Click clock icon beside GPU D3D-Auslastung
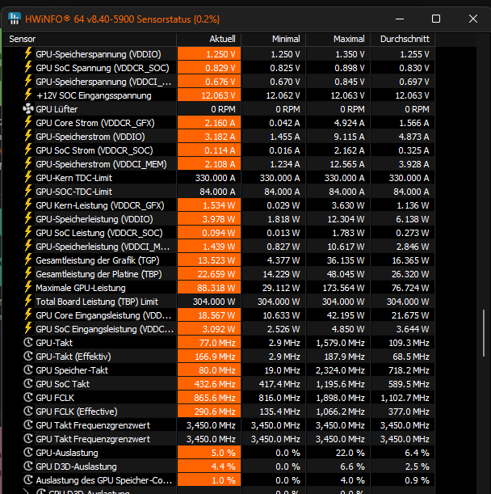The height and width of the screenshot is (494, 491). click(x=28, y=466)
